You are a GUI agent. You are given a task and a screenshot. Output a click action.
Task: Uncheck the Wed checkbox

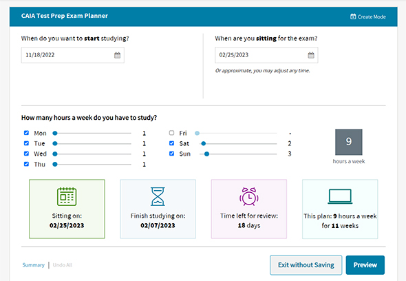26,154
